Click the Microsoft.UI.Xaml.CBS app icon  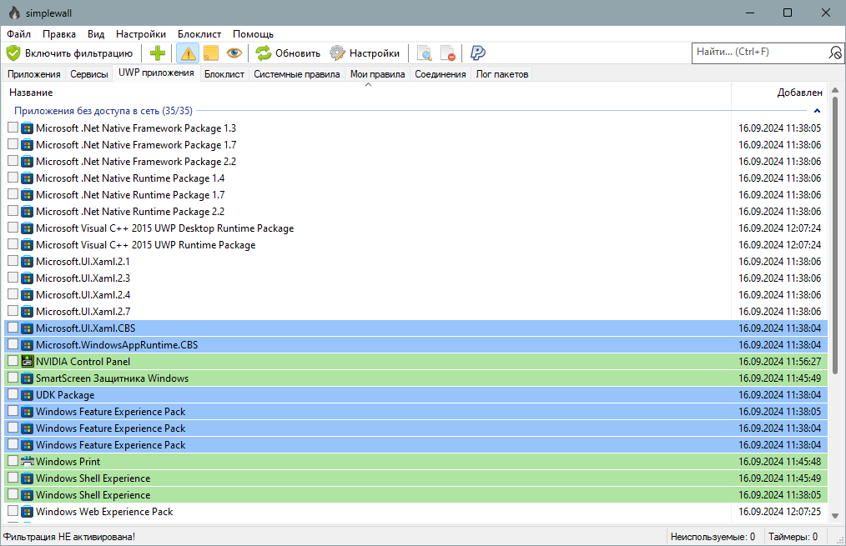coord(27,328)
